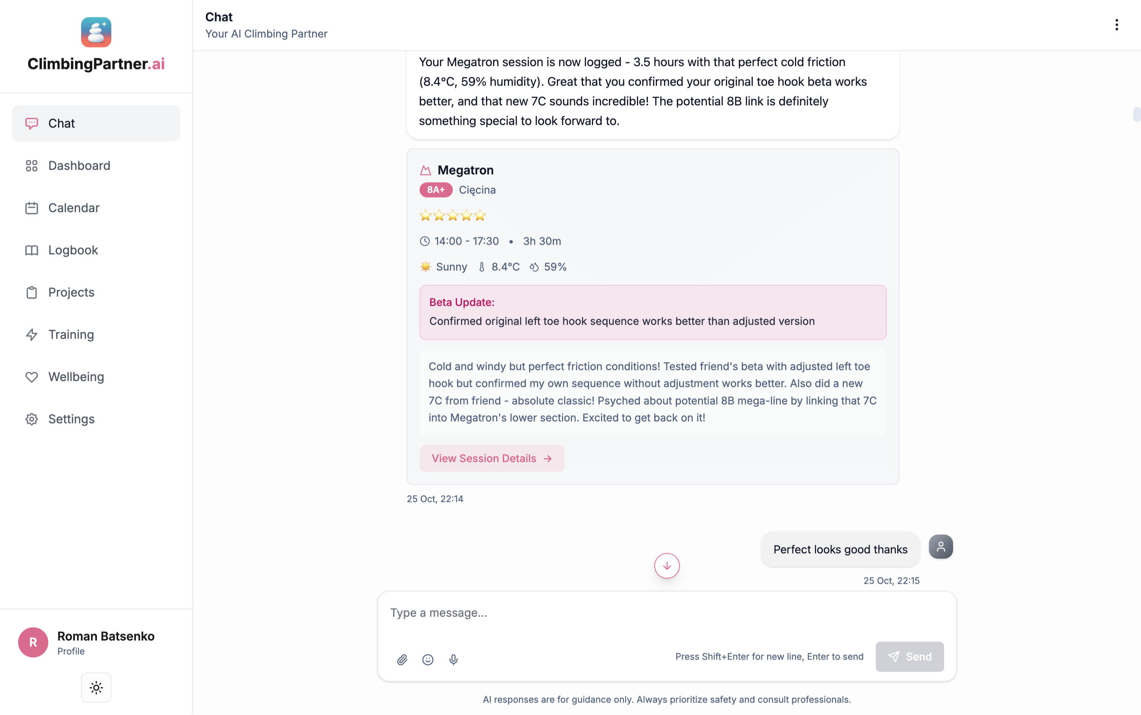Focus the Type a message field
Image resolution: width=1141 pixels, height=715 pixels.
666,613
